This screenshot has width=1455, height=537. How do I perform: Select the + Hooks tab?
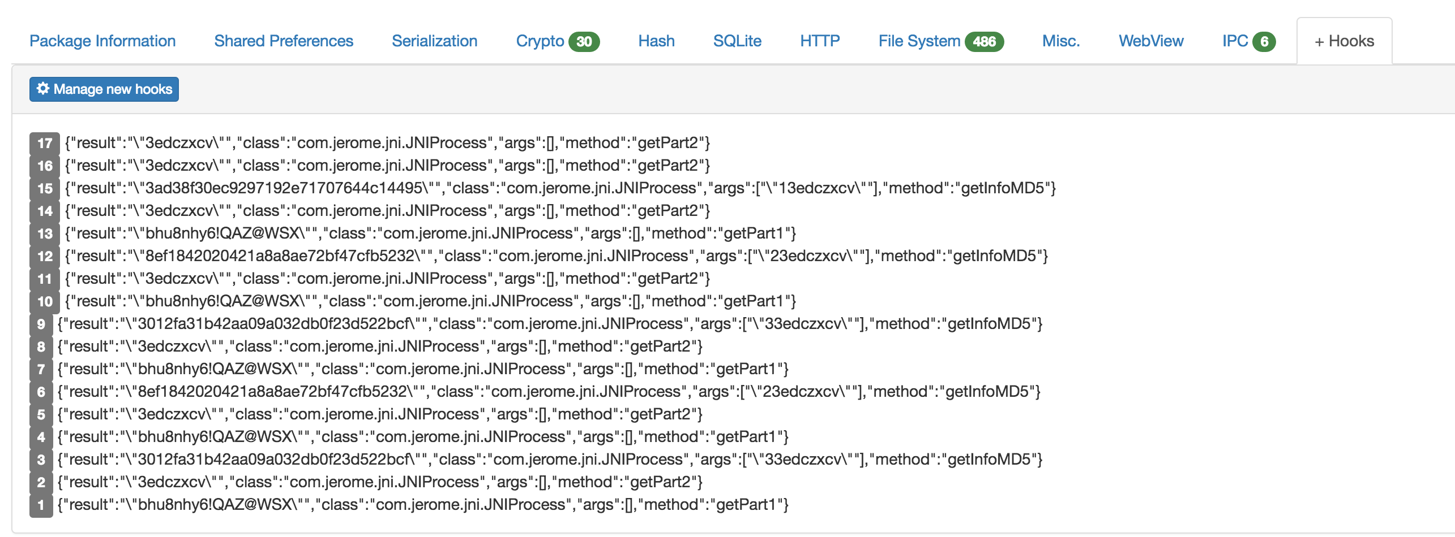pyautogui.click(x=1344, y=41)
